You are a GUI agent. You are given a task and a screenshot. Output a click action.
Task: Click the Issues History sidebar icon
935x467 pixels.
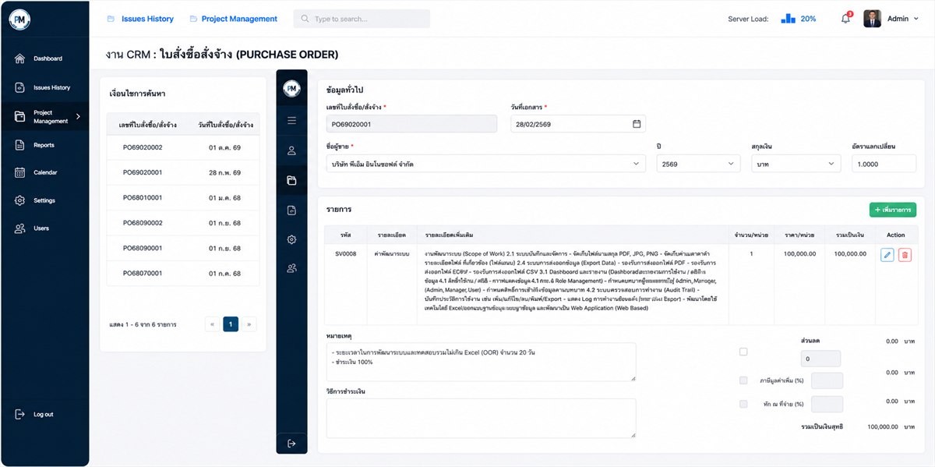point(20,88)
